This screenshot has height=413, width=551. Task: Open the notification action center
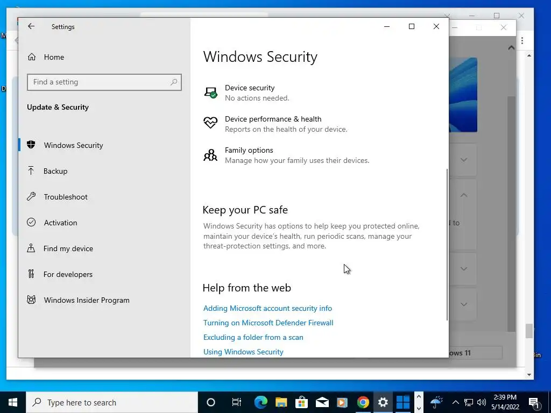click(x=534, y=402)
